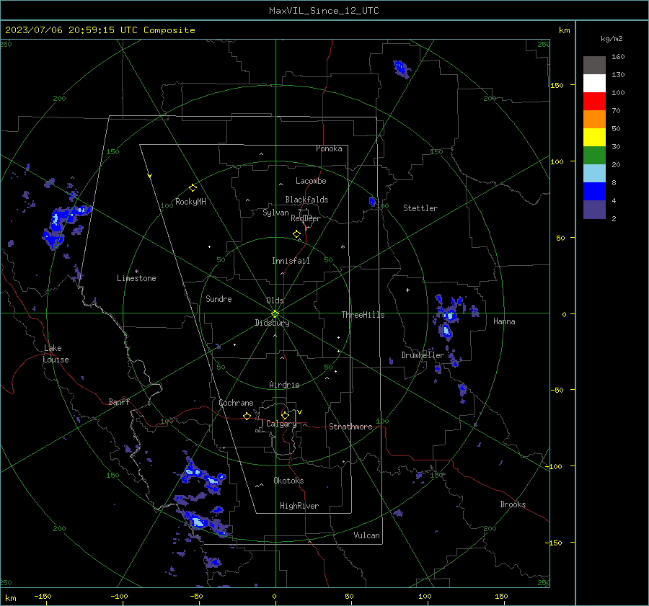Click the Sylvan town label
Viewport: 649px width, 606px height.
point(275,213)
